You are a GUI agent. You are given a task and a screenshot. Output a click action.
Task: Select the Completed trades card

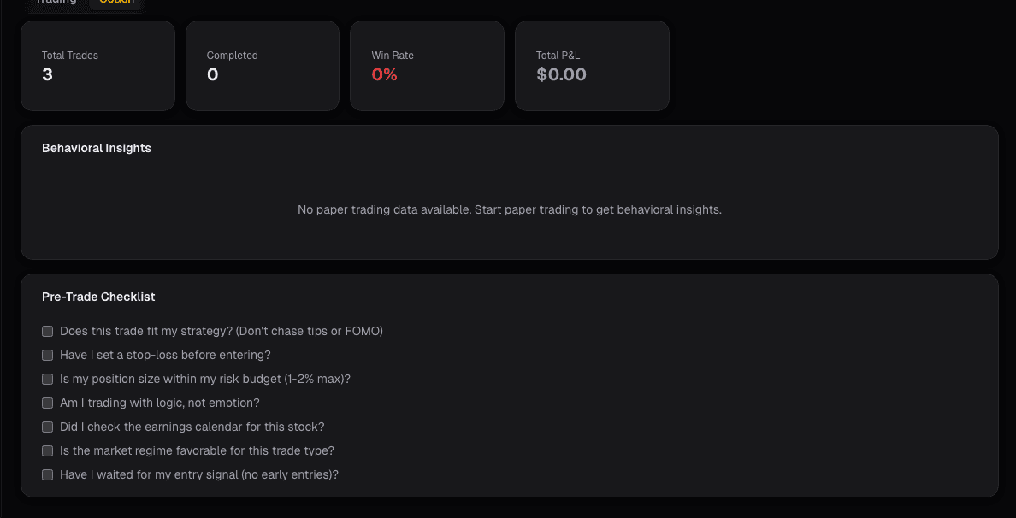[x=263, y=66]
